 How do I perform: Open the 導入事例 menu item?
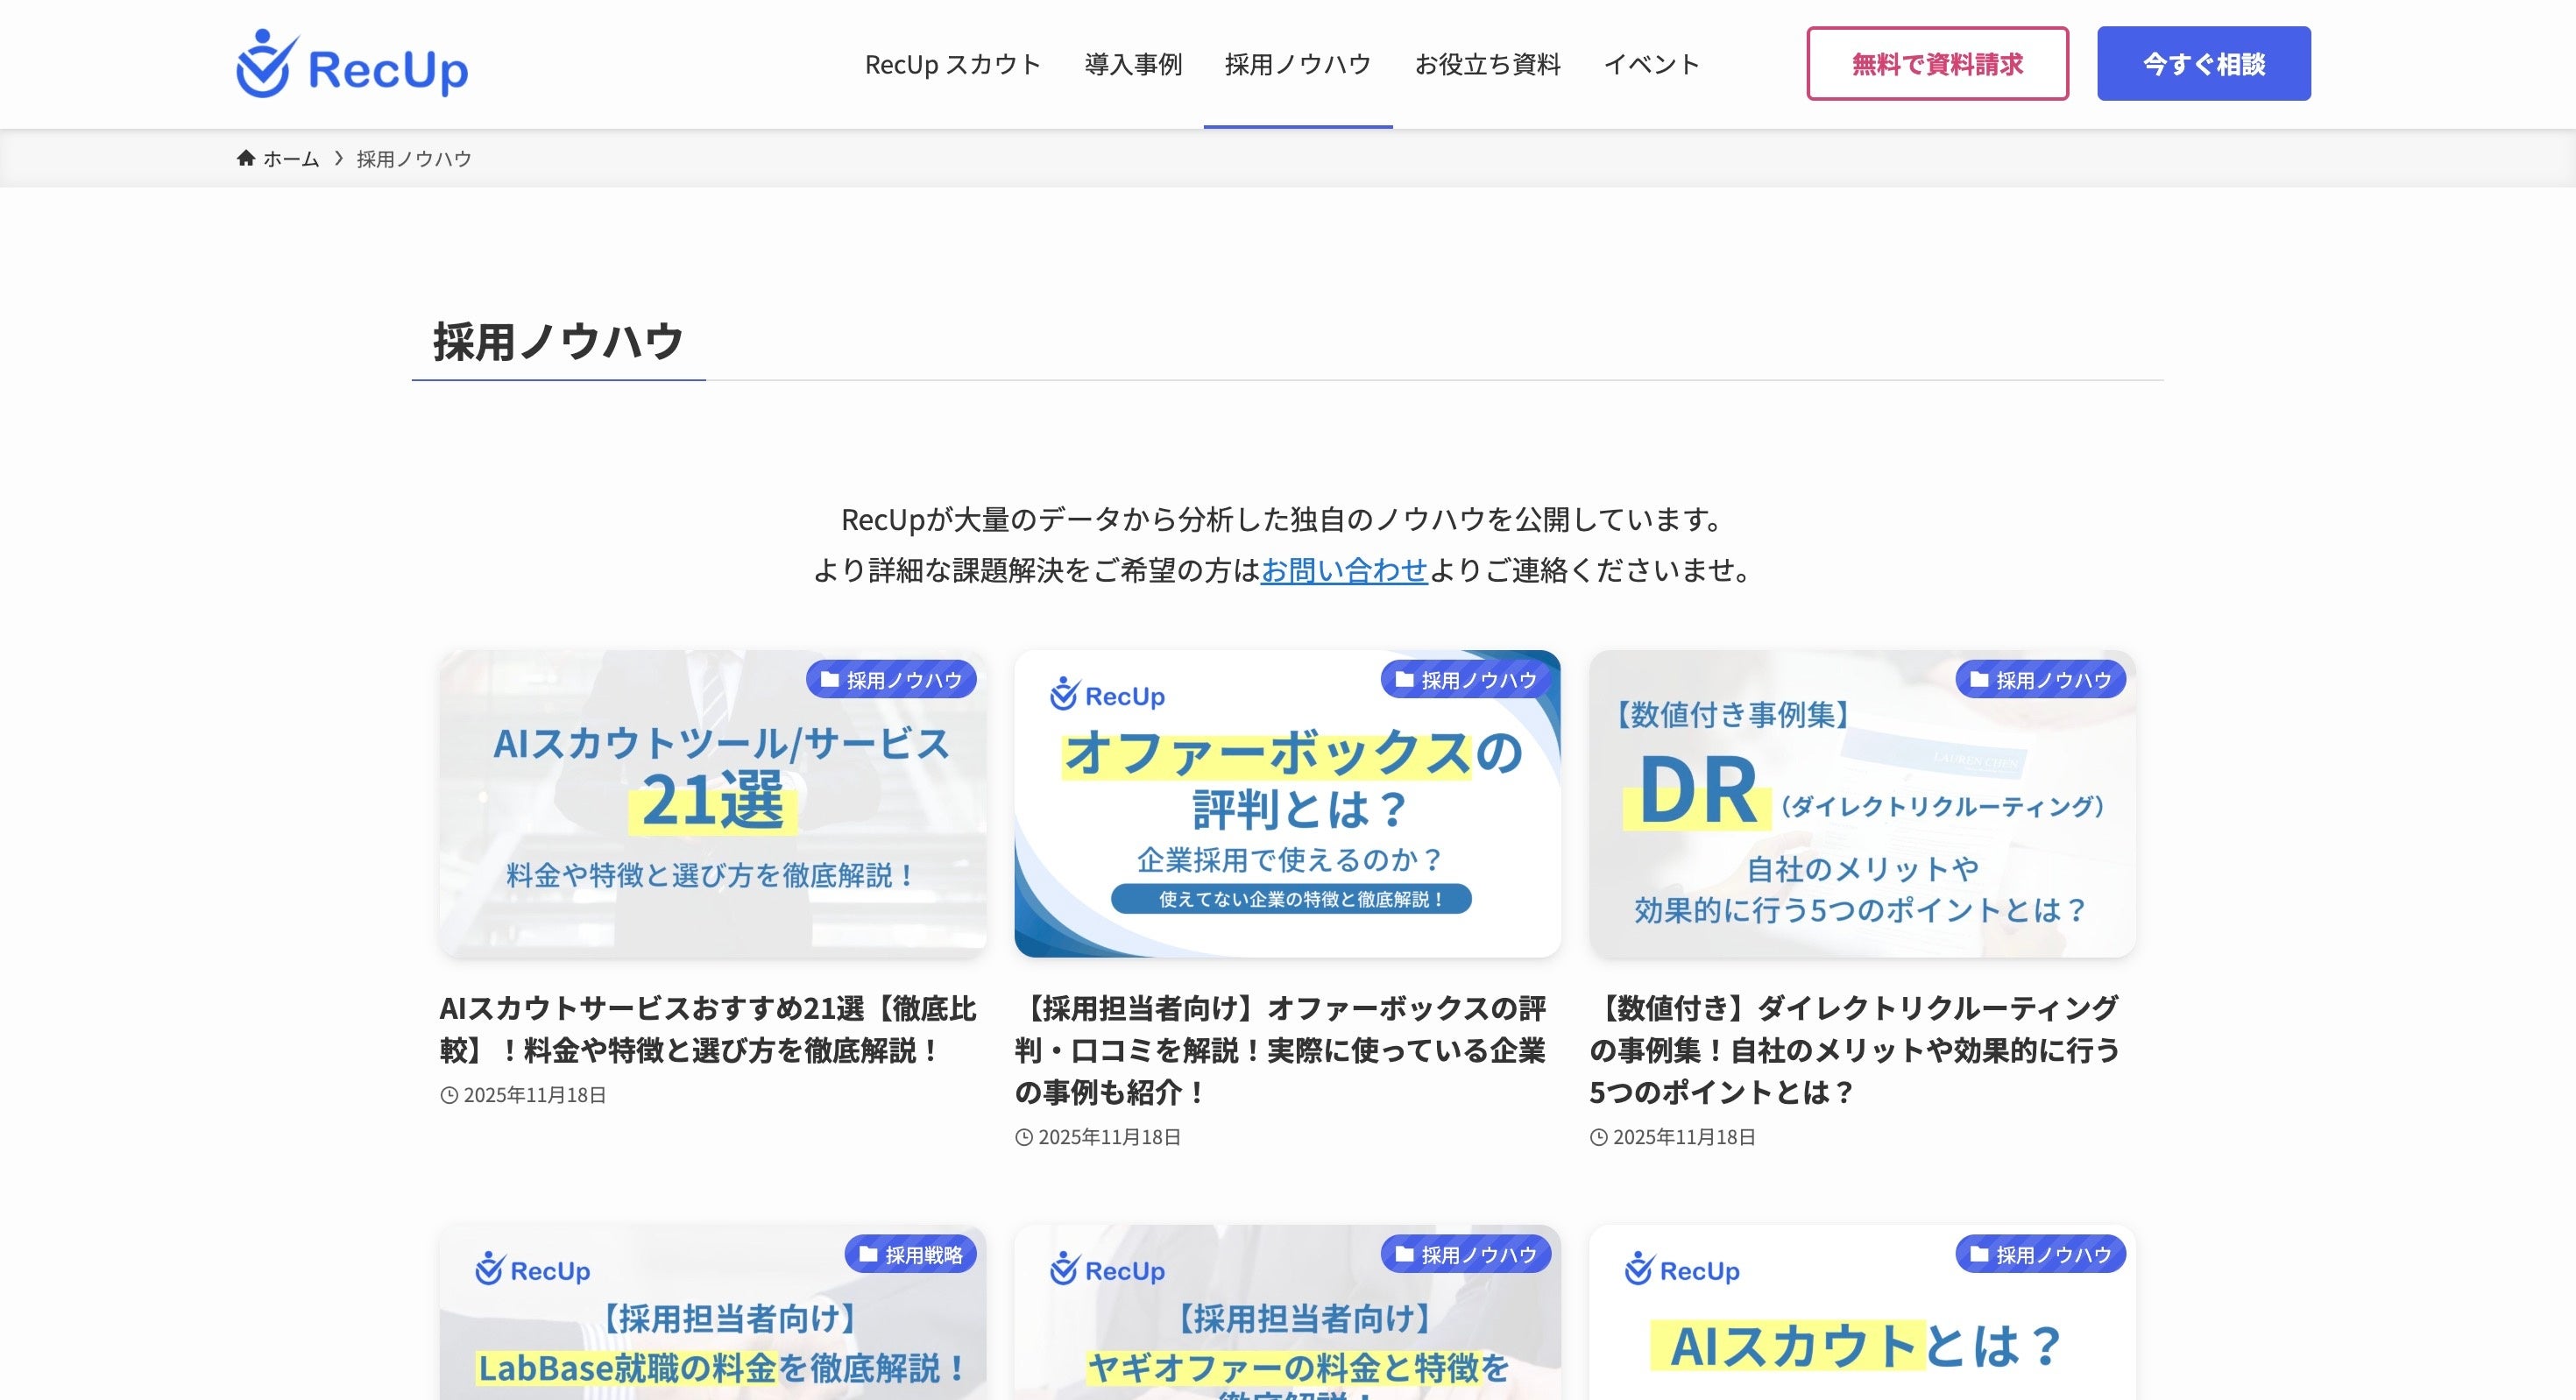pyautogui.click(x=1133, y=64)
